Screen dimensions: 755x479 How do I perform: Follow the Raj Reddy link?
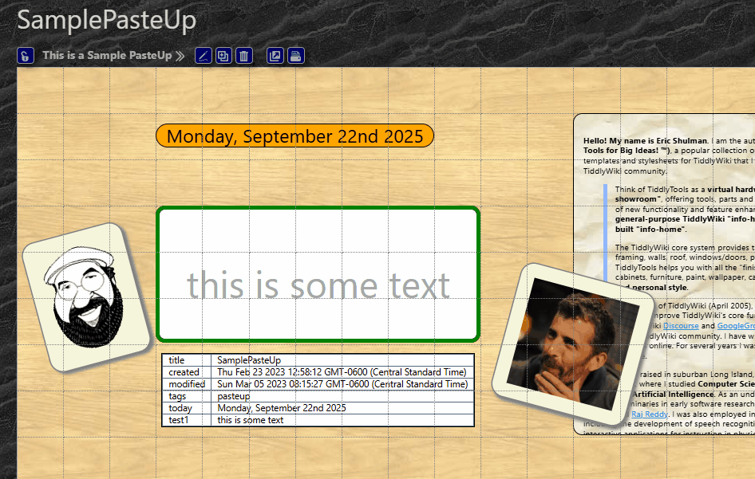pyautogui.click(x=645, y=414)
